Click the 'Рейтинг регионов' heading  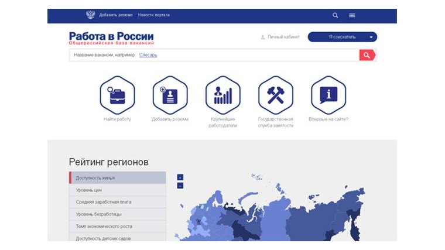click(109, 162)
